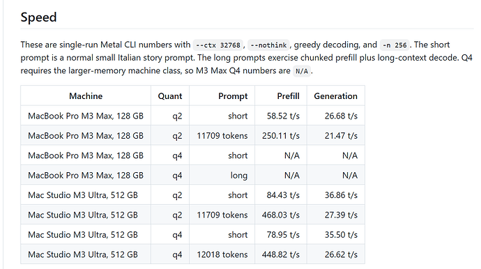Image resolution: width=481 pixels, height=269 pixels.
Task: Click "short" in the 58.52 t/s row
Action: (x=238, y=116)
